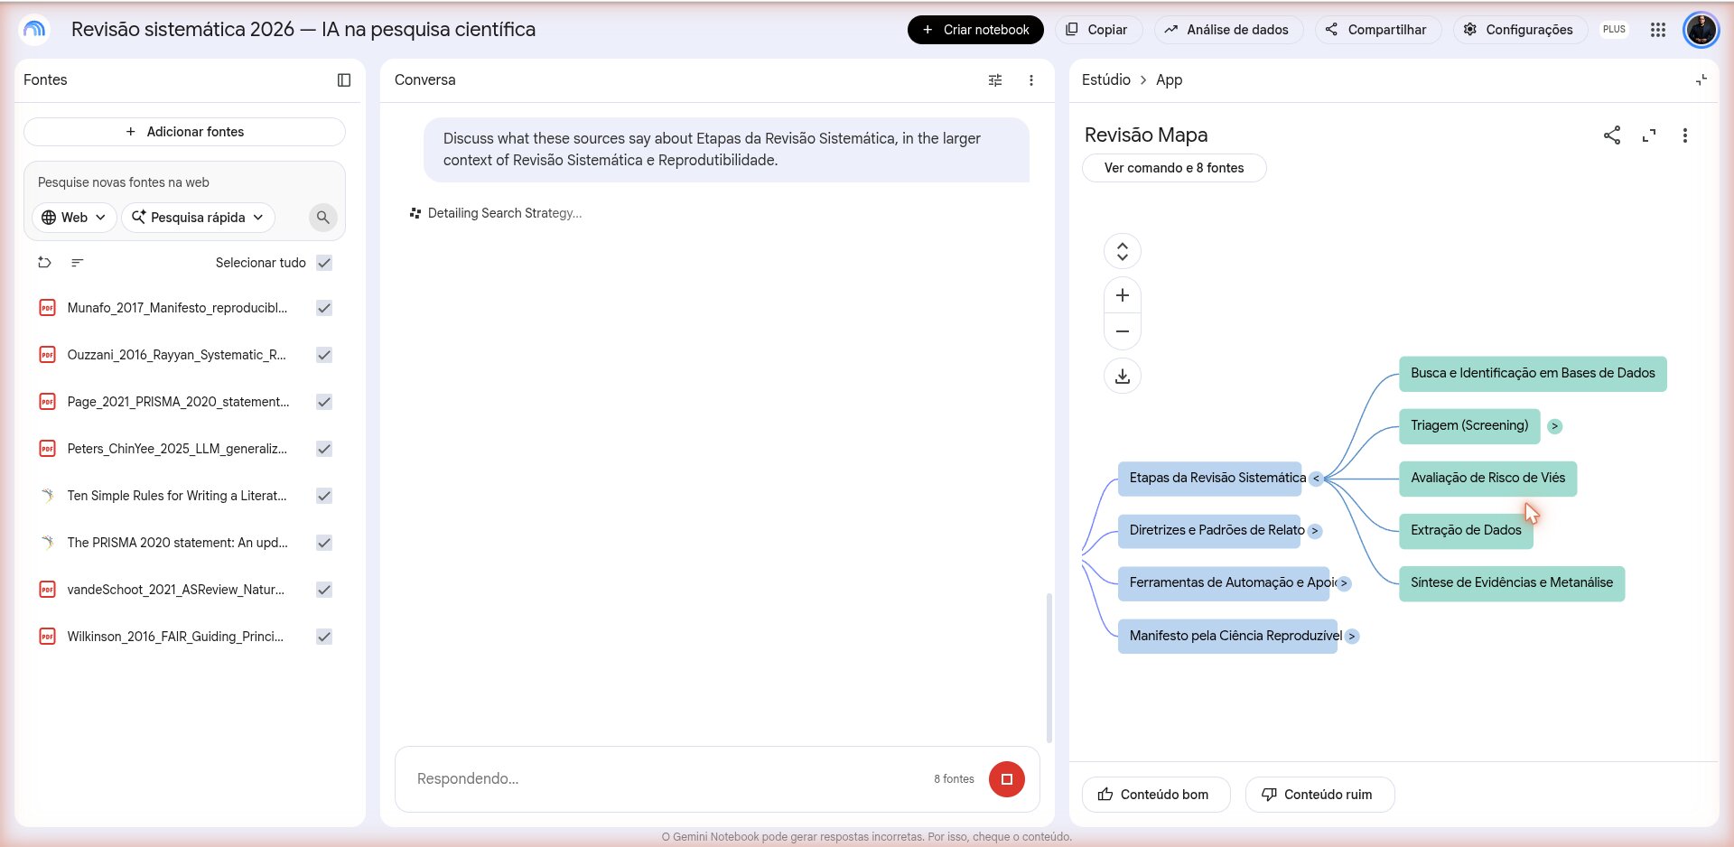Image resolution: width=1734 pixels, height=847 pixels.
Task: Open Conversa more options menu
Action: pyautogui.click(x=1031, y=80)
